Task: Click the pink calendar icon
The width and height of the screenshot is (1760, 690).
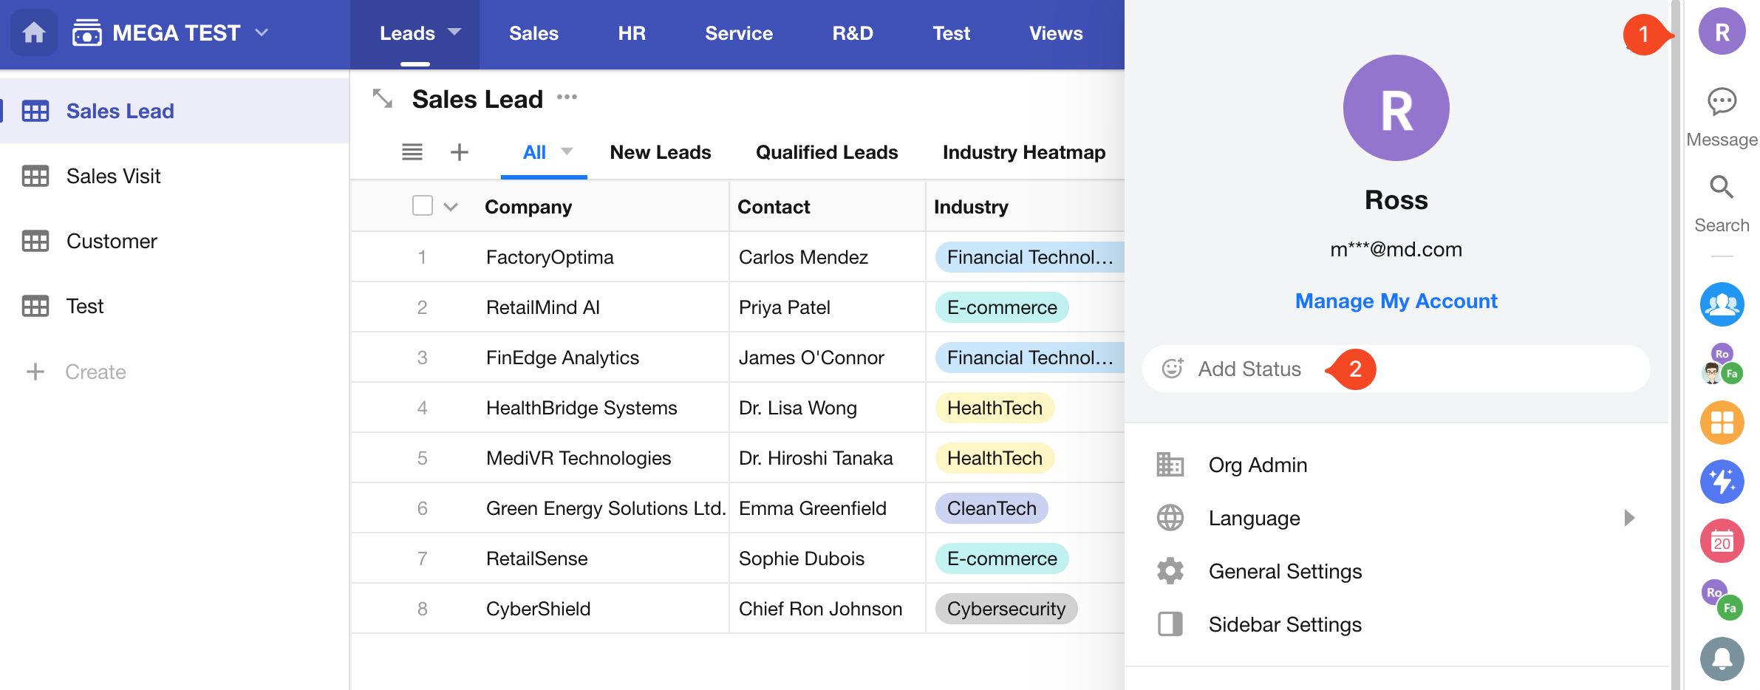Action: pos(1722,541)
